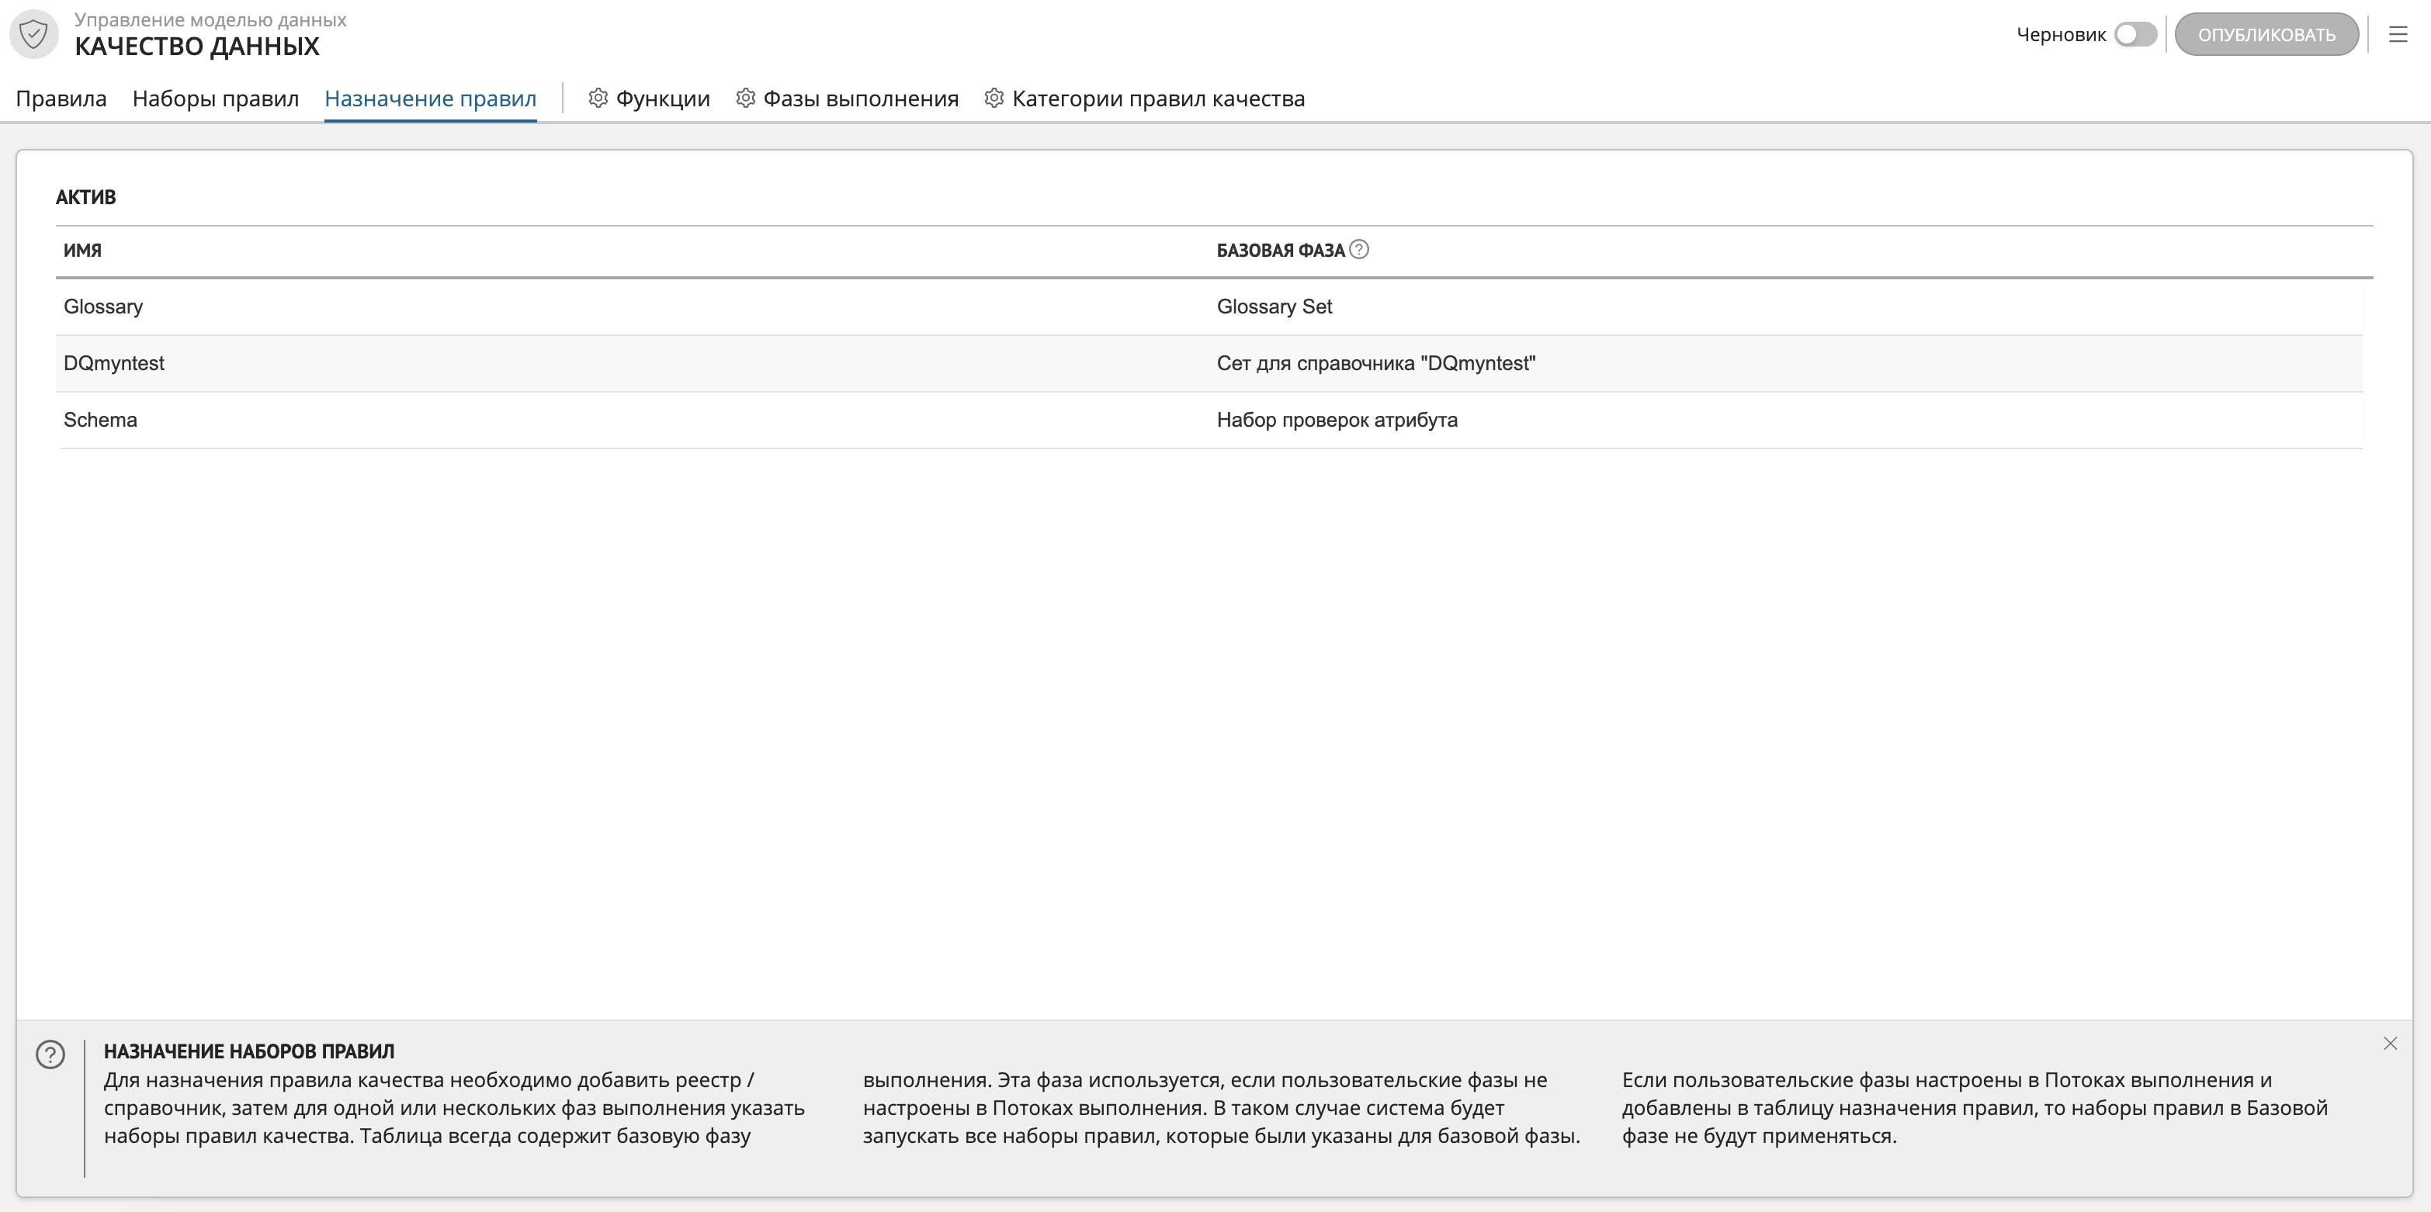The width and height of the screenshot is (2431, 1212).
Task: Click the Качество данных page title
Action: [197, 47]
